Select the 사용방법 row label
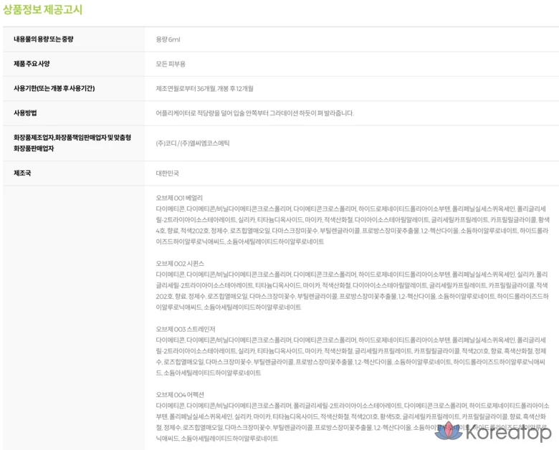This screenshot has height=450, width=559. [25, 112]
